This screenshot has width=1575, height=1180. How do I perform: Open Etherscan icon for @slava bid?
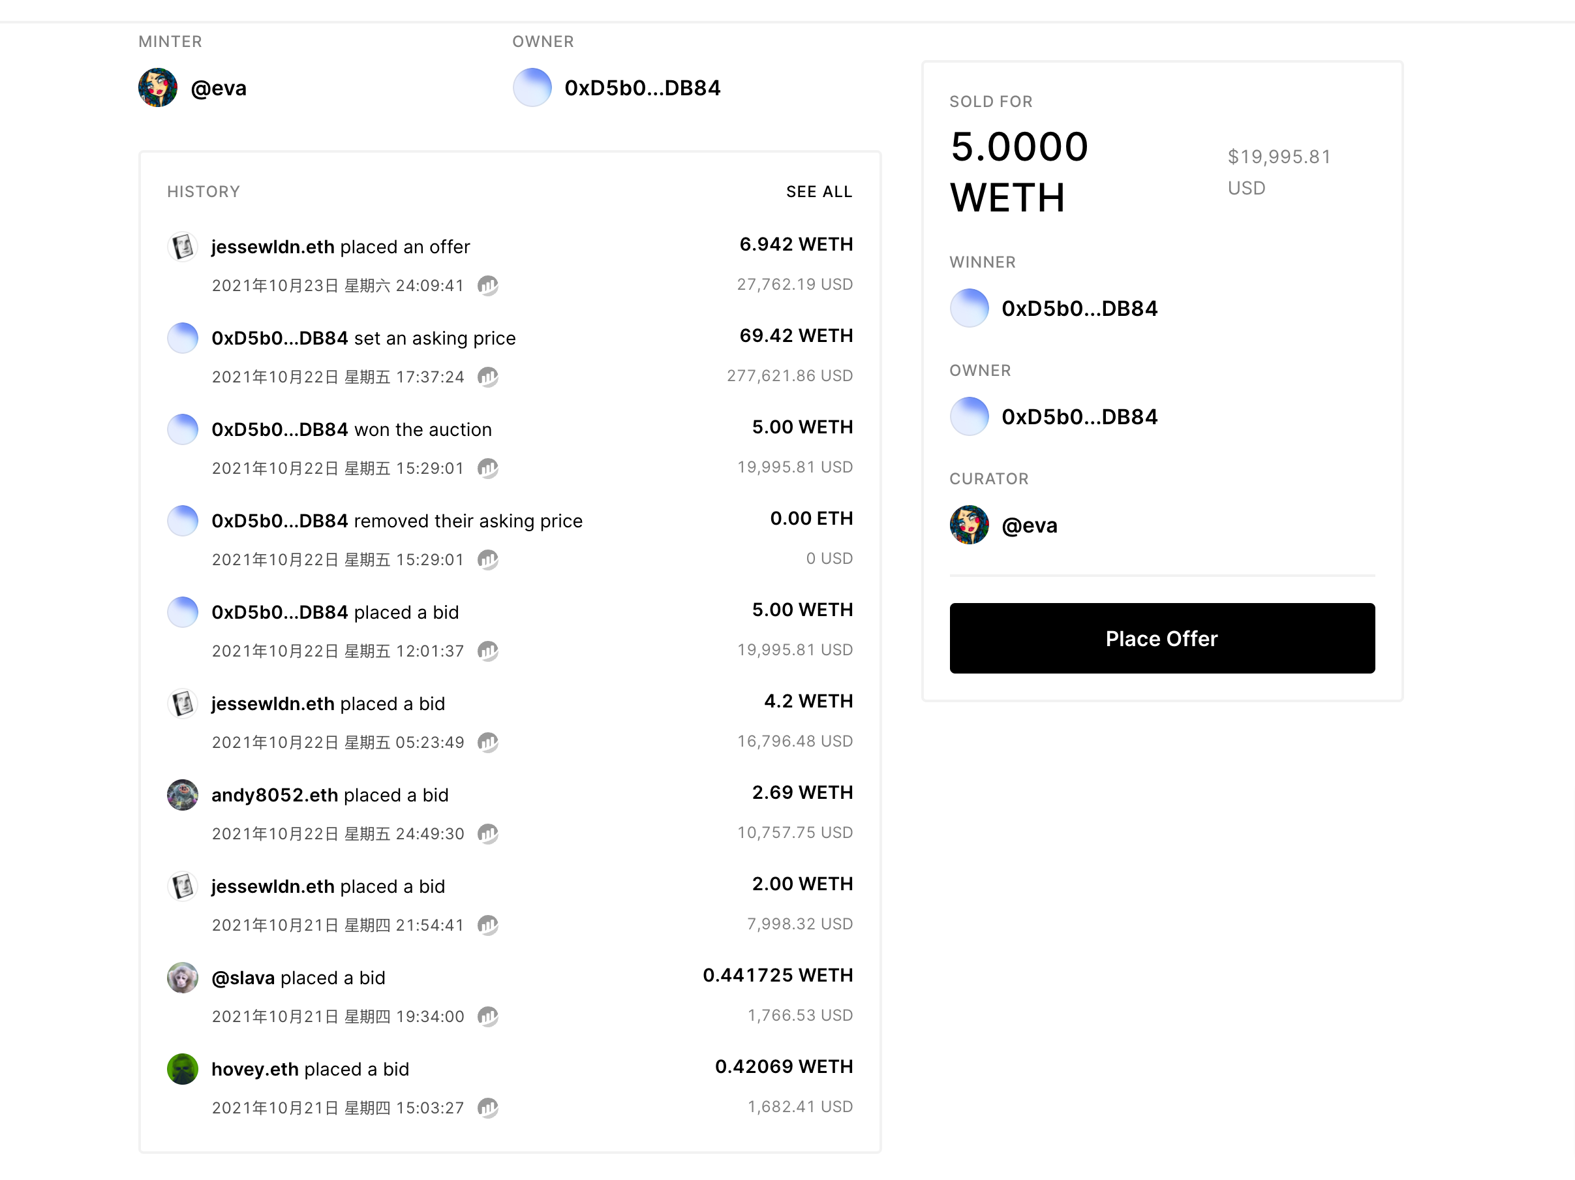point(488,1016)
